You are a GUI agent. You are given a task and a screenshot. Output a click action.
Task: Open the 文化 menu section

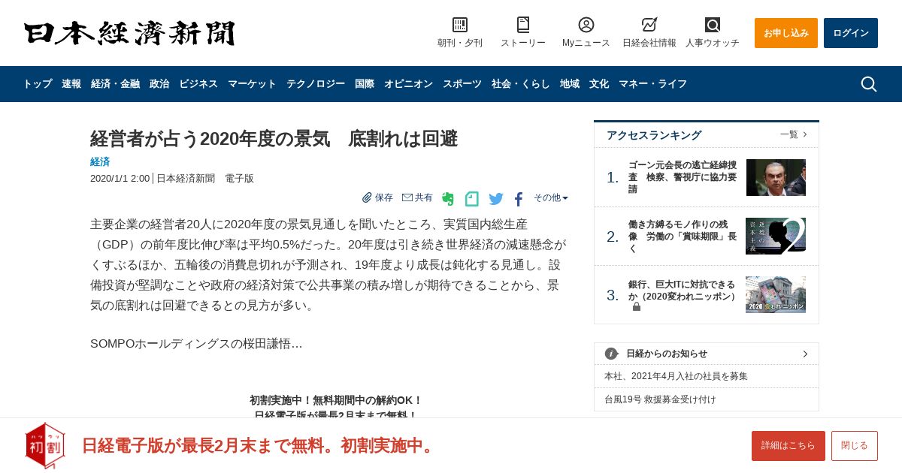tap(599, 84)
